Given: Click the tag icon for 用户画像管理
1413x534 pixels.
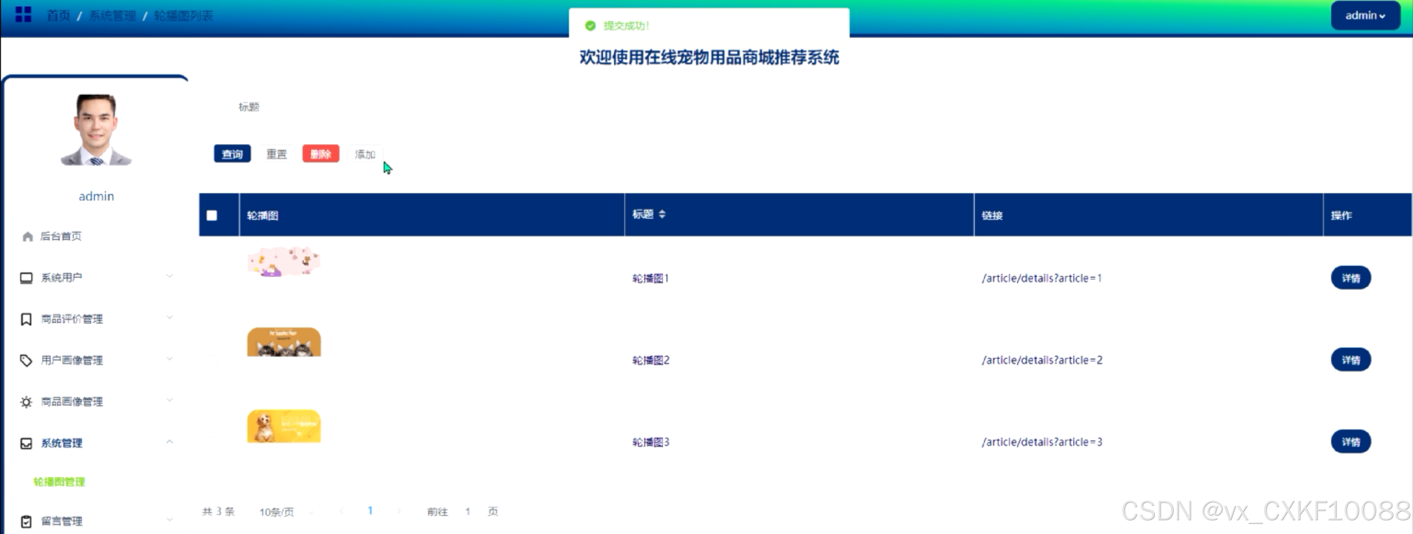Looking at the screenshot, I should click(26, 360).
